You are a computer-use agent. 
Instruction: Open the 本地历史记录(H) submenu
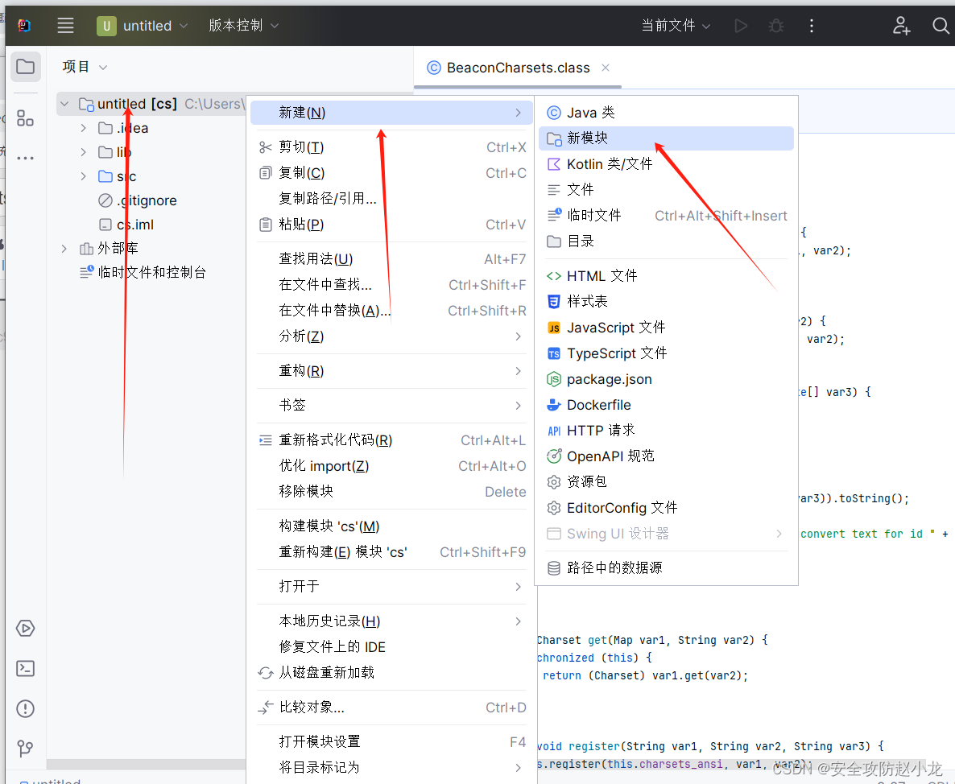tap(391, 621)
